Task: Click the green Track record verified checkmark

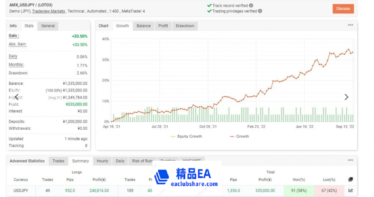Action: click(x=209, y=6)
